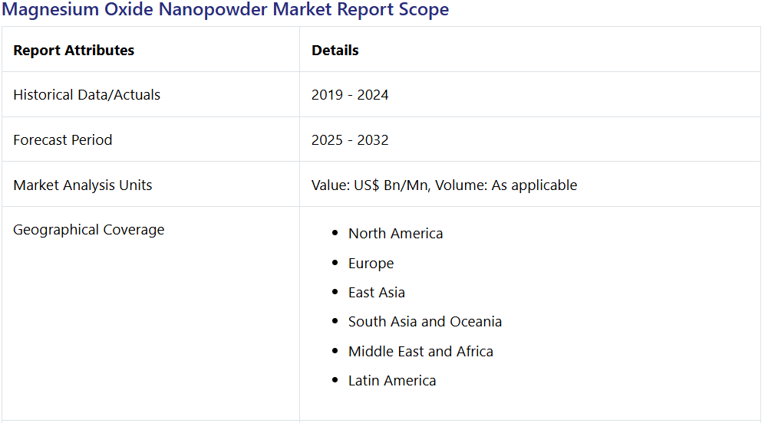The height and width of the screenshot is (423, 765).
Task: Click the Magnesium Oxide Nanopowder Market Report Scope heading
Action: (x=226, y=9)
